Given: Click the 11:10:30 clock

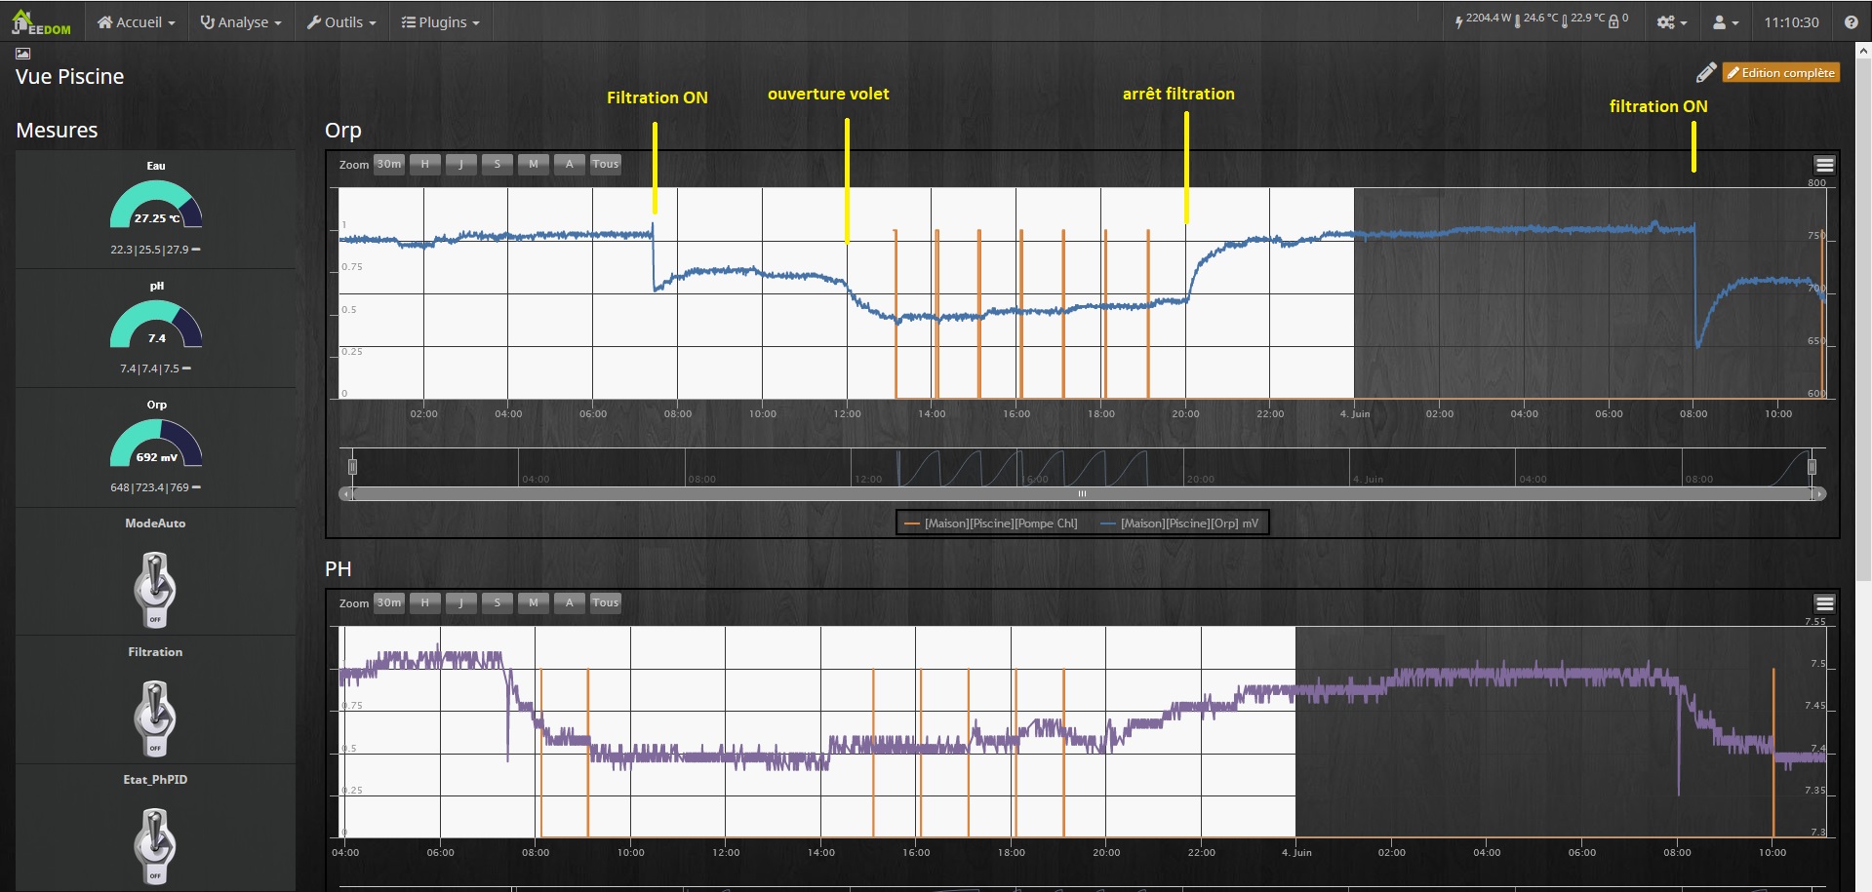Looking at the screenshot, I should pyautogui.click(x=1791, y=21).
